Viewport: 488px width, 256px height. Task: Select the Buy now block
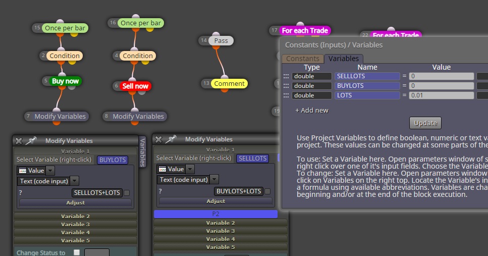(66, 81)
